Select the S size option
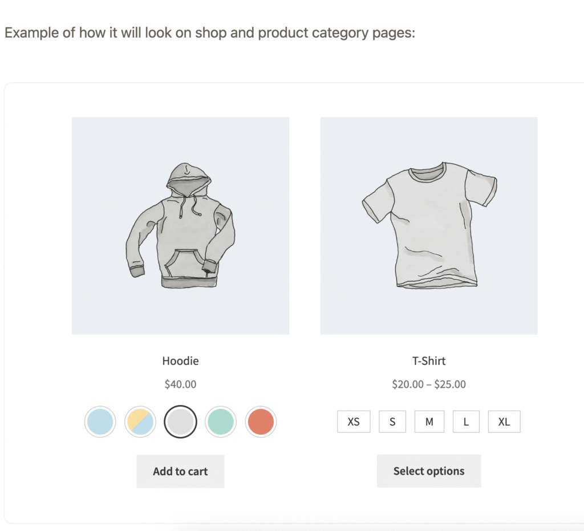 (392, 422)
